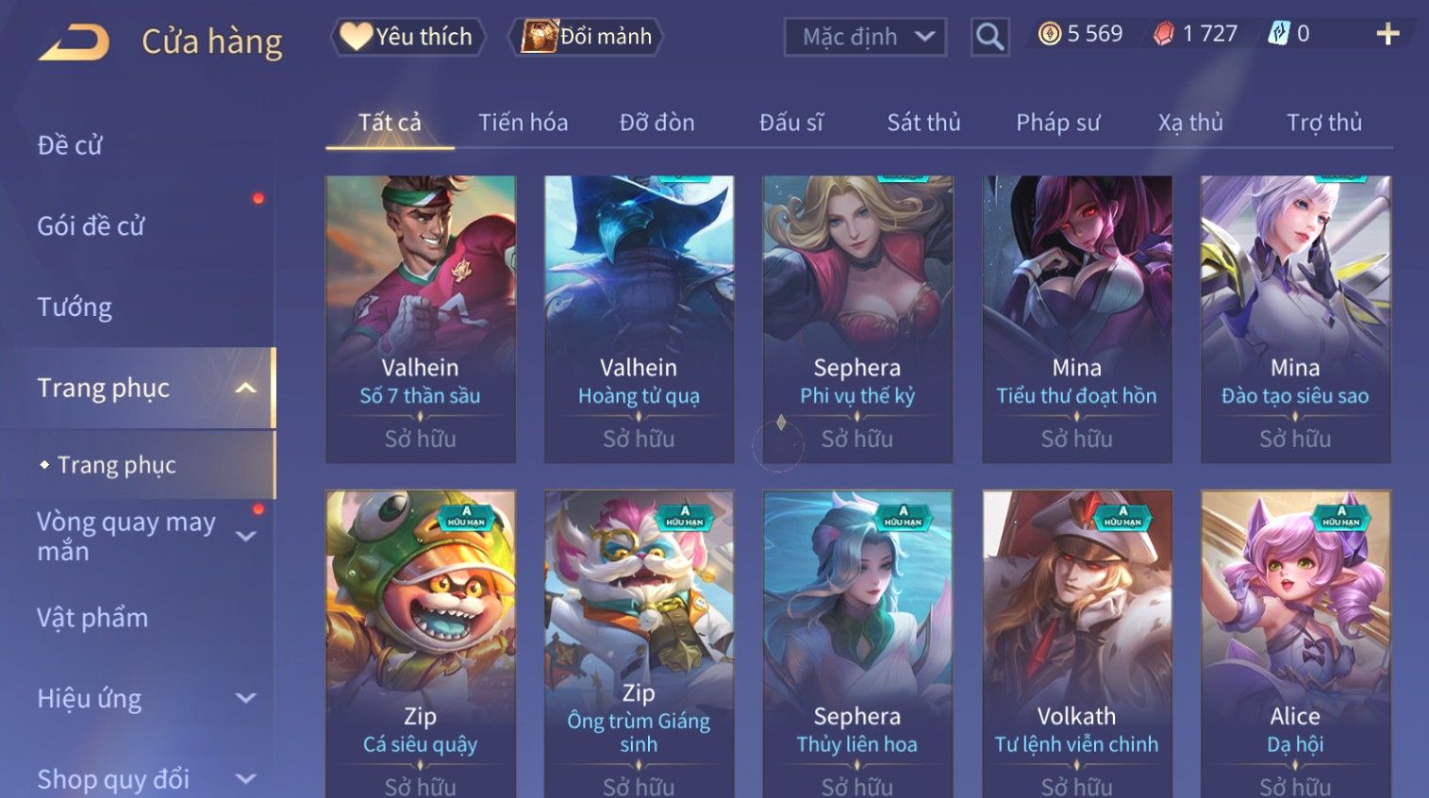Open Gói đề cử in the sidebar
The image size is (1429, 798).
tap(91, 226)
